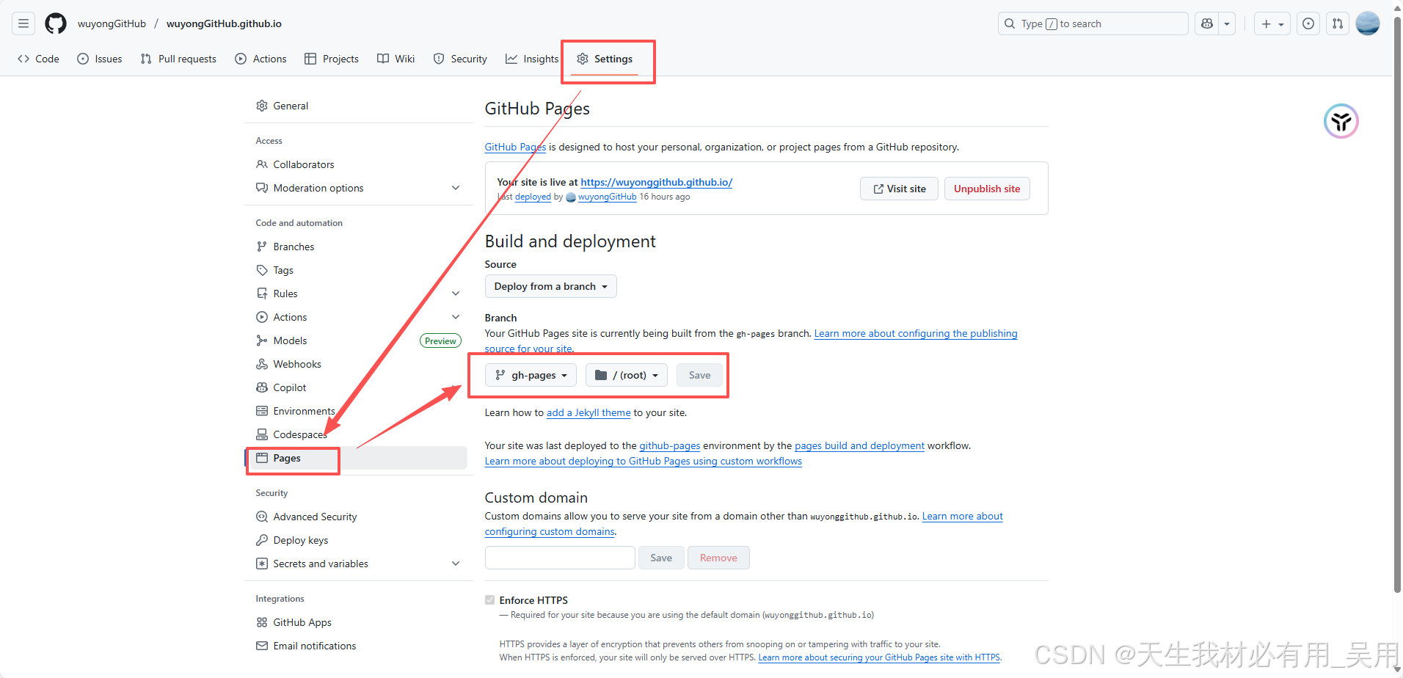Open dropdown arrow next to Copilot icon
The width and height of the screenshot is (1403, 678).
pyautogui.click(x=1227, y=23)
